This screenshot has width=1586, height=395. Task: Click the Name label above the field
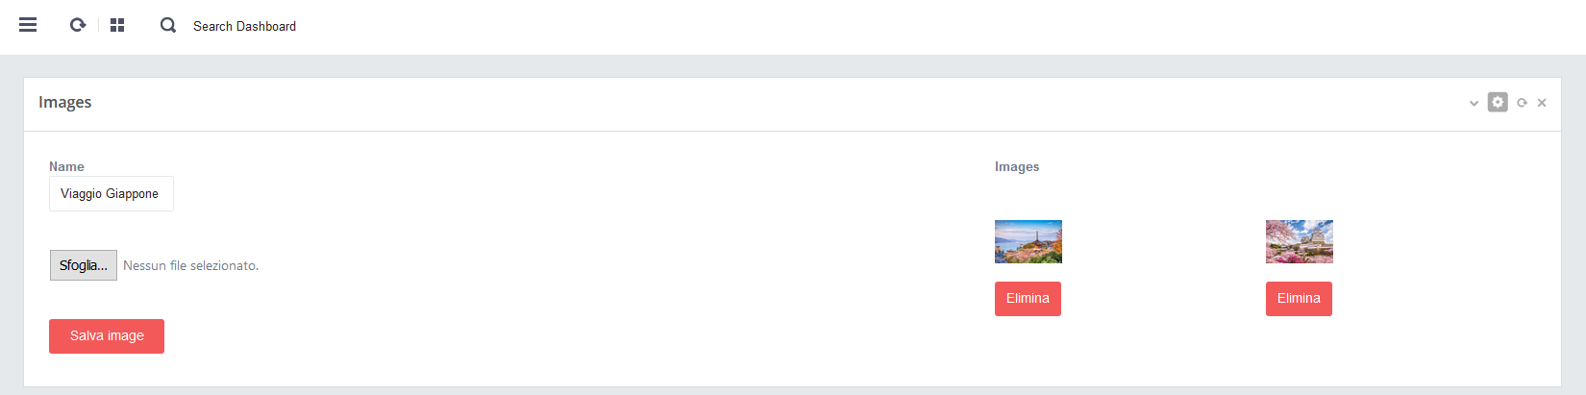(x=66, y=166)
